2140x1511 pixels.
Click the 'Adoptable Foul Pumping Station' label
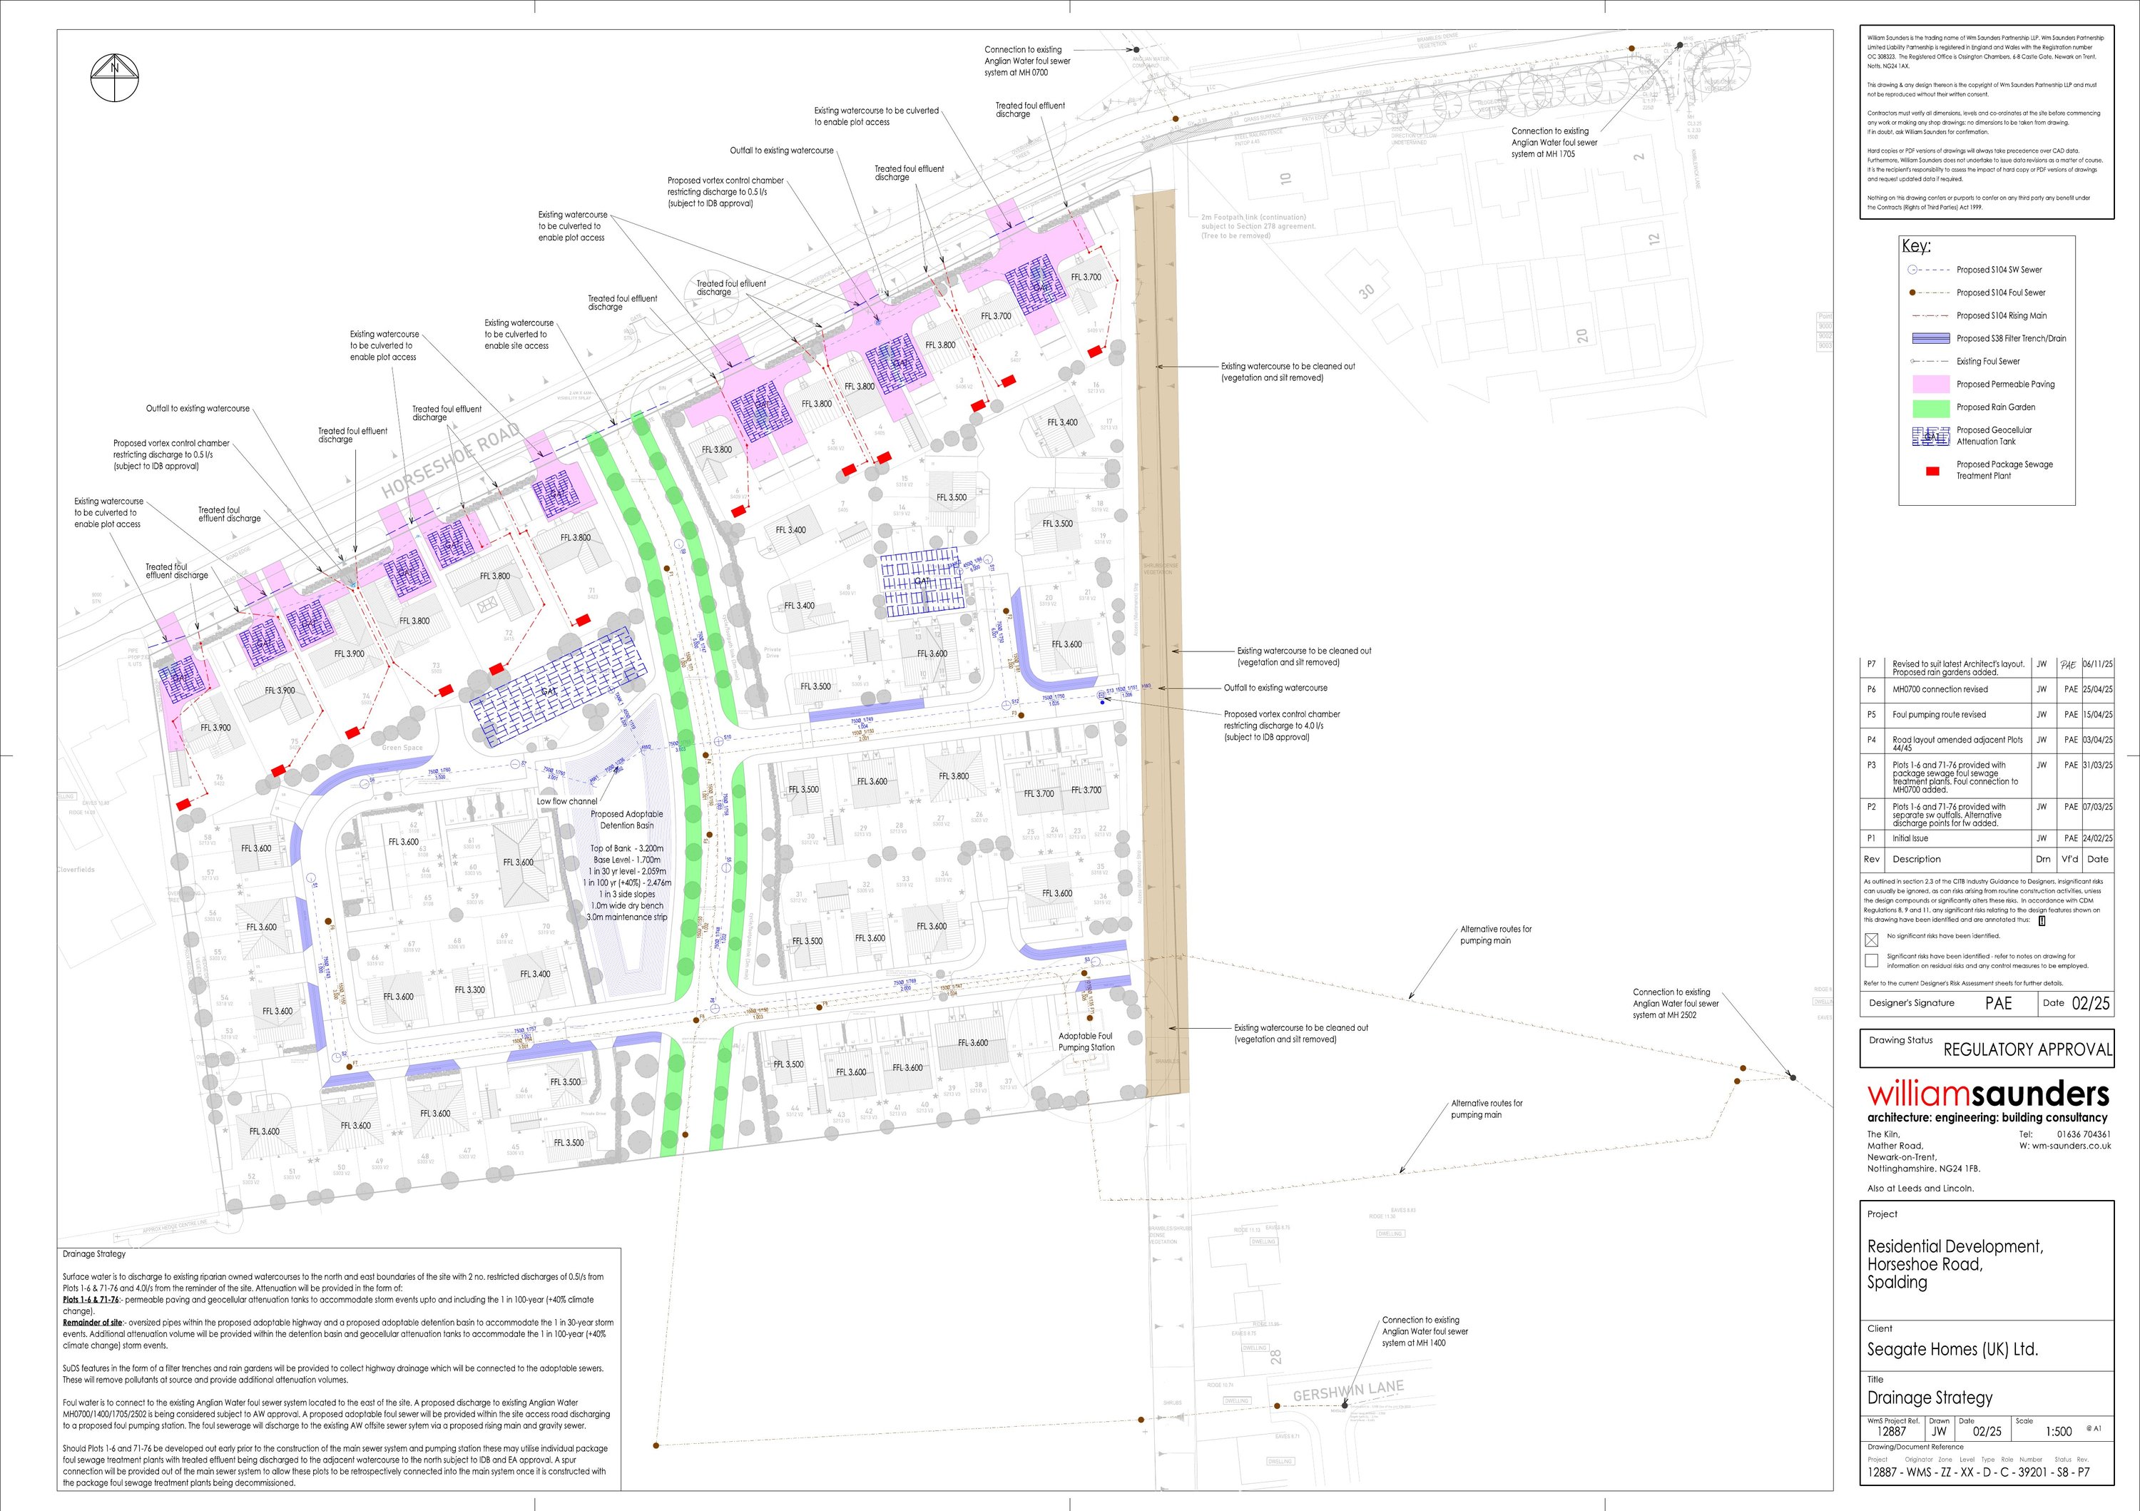1086,1041
